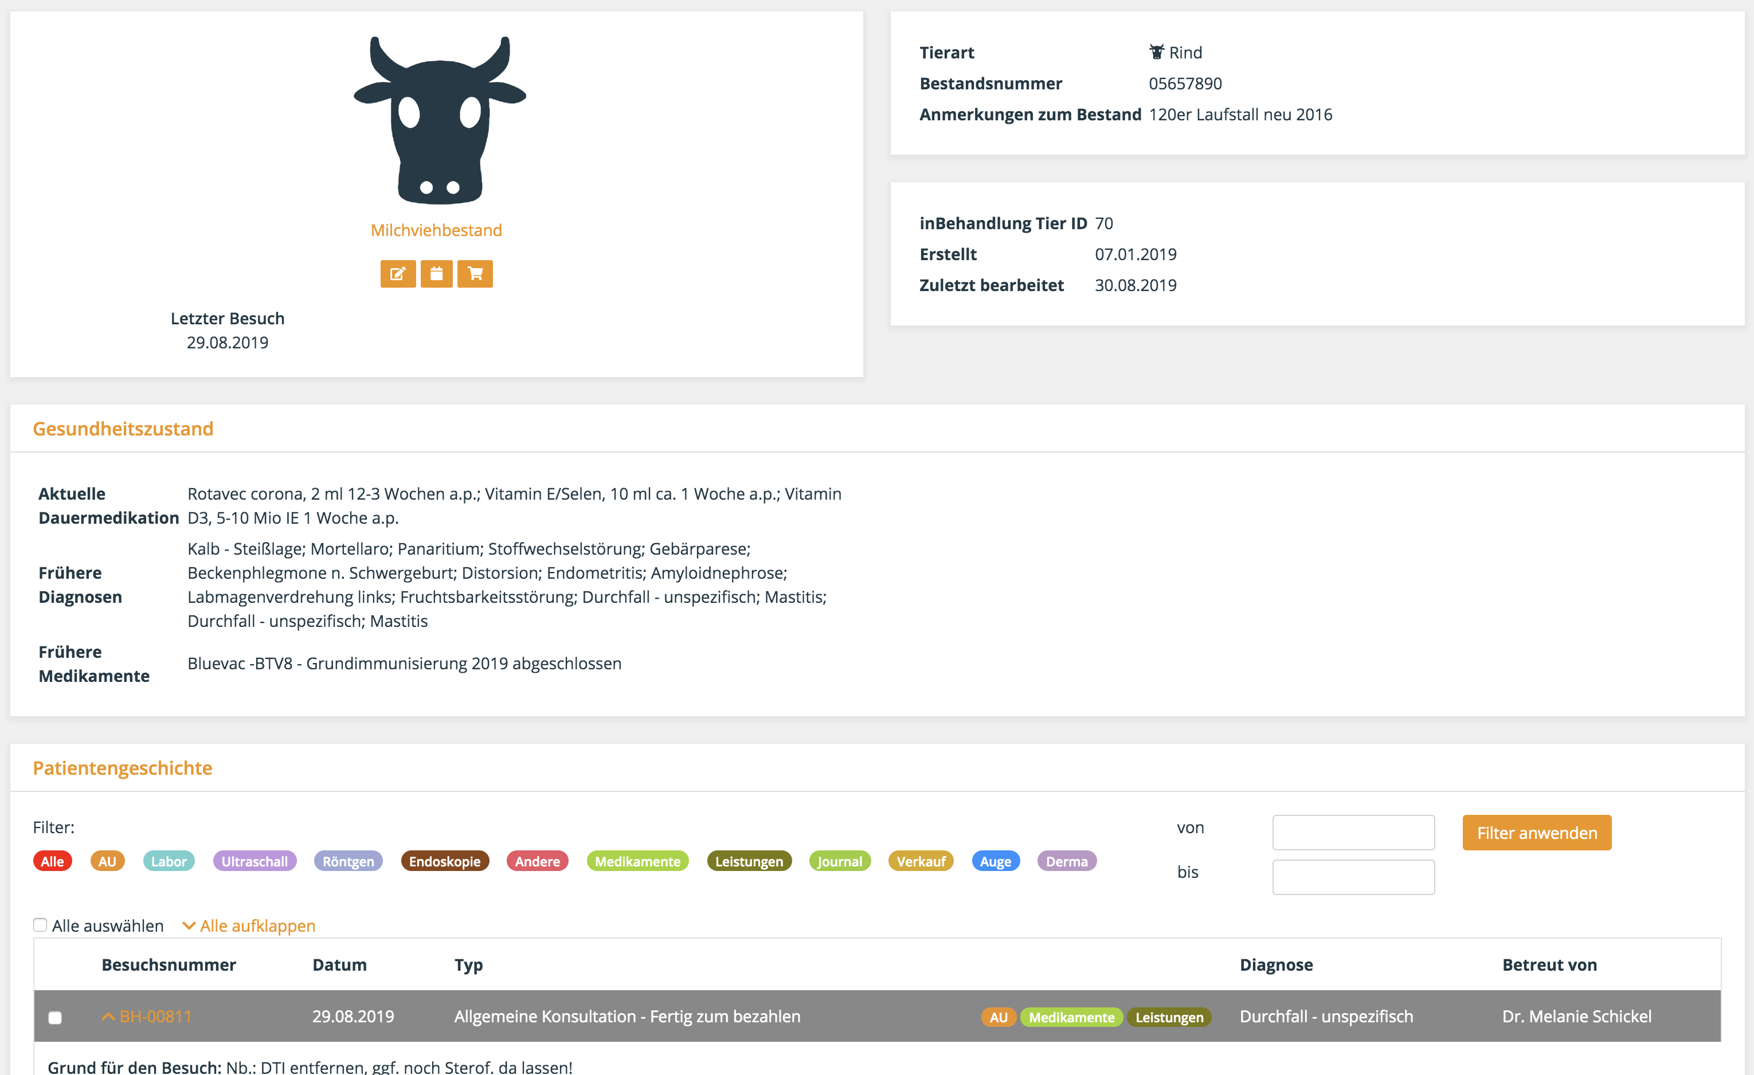
Task: Select the Leistungen filter tag in Filter row
Action: [x=749, y=861]
